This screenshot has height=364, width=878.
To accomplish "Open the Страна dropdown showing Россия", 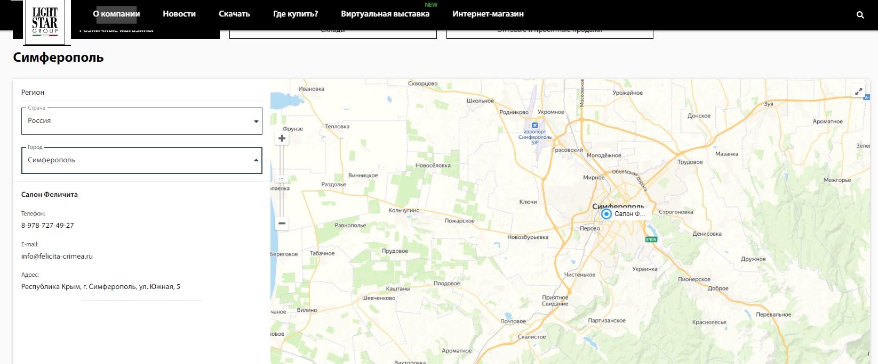I will coord(142,121).
